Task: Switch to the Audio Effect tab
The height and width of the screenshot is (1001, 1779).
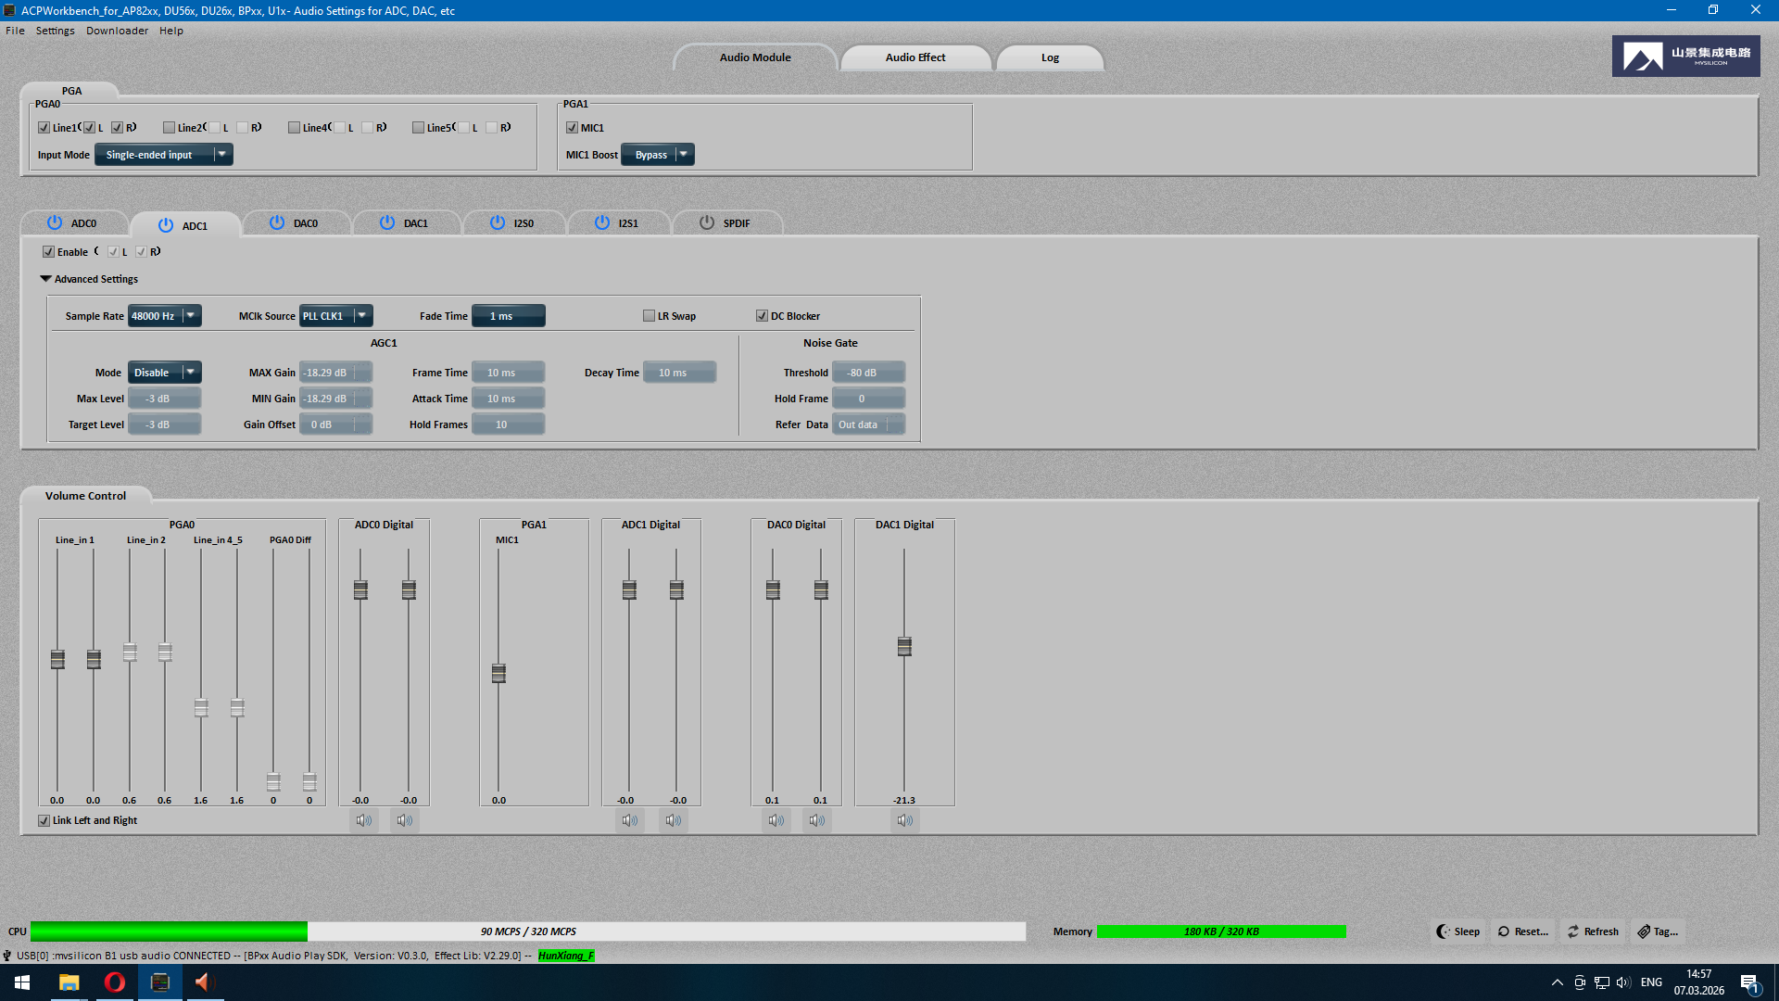Action: pos(915,57)
